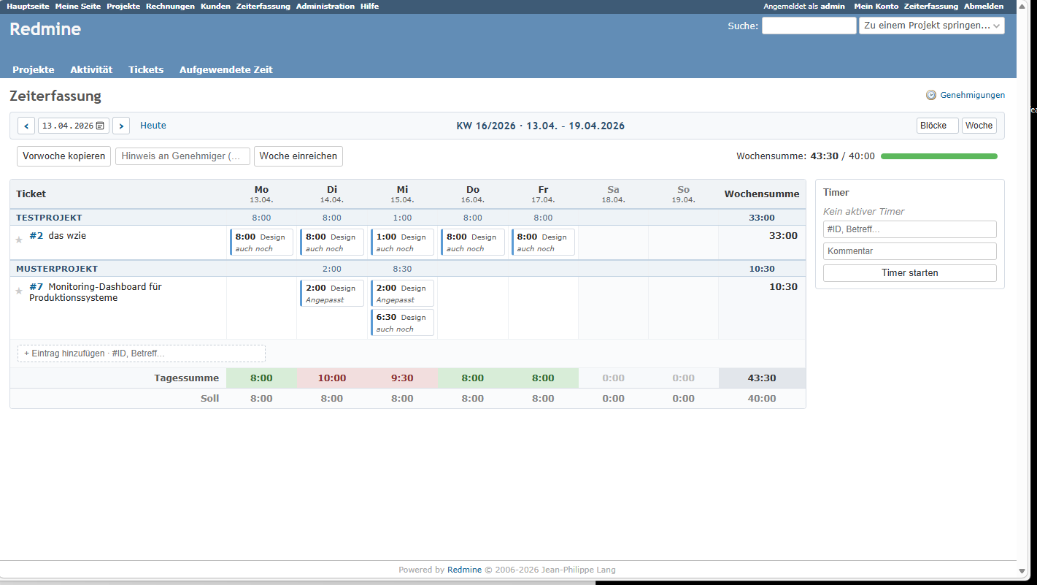Star ticket #7 Monitoring-Dashboard as favorite

[19, 290]
